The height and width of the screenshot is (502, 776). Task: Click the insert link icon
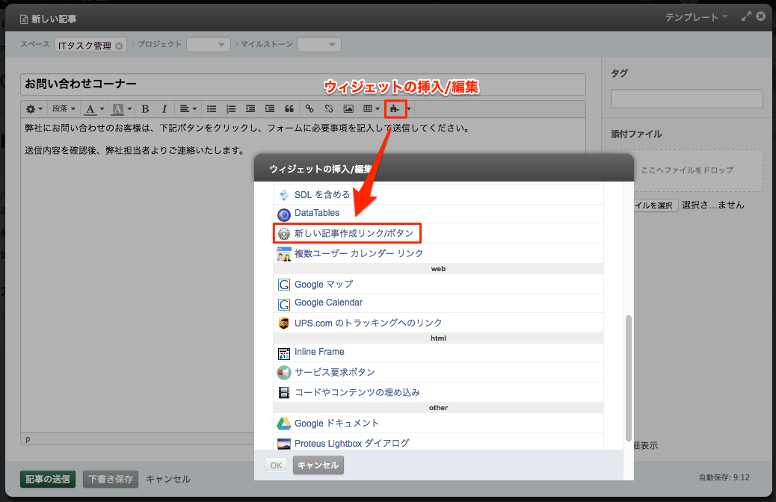(309, 109)
